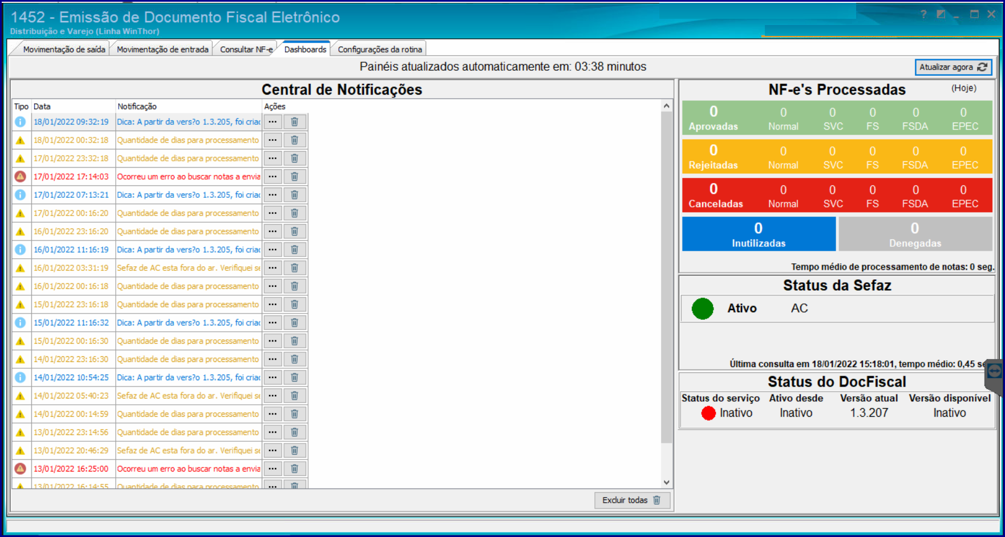This screenshot has width=1005, height=537.
Task: Click the Versão atual value 1.3.207
Action: point(869,413)
